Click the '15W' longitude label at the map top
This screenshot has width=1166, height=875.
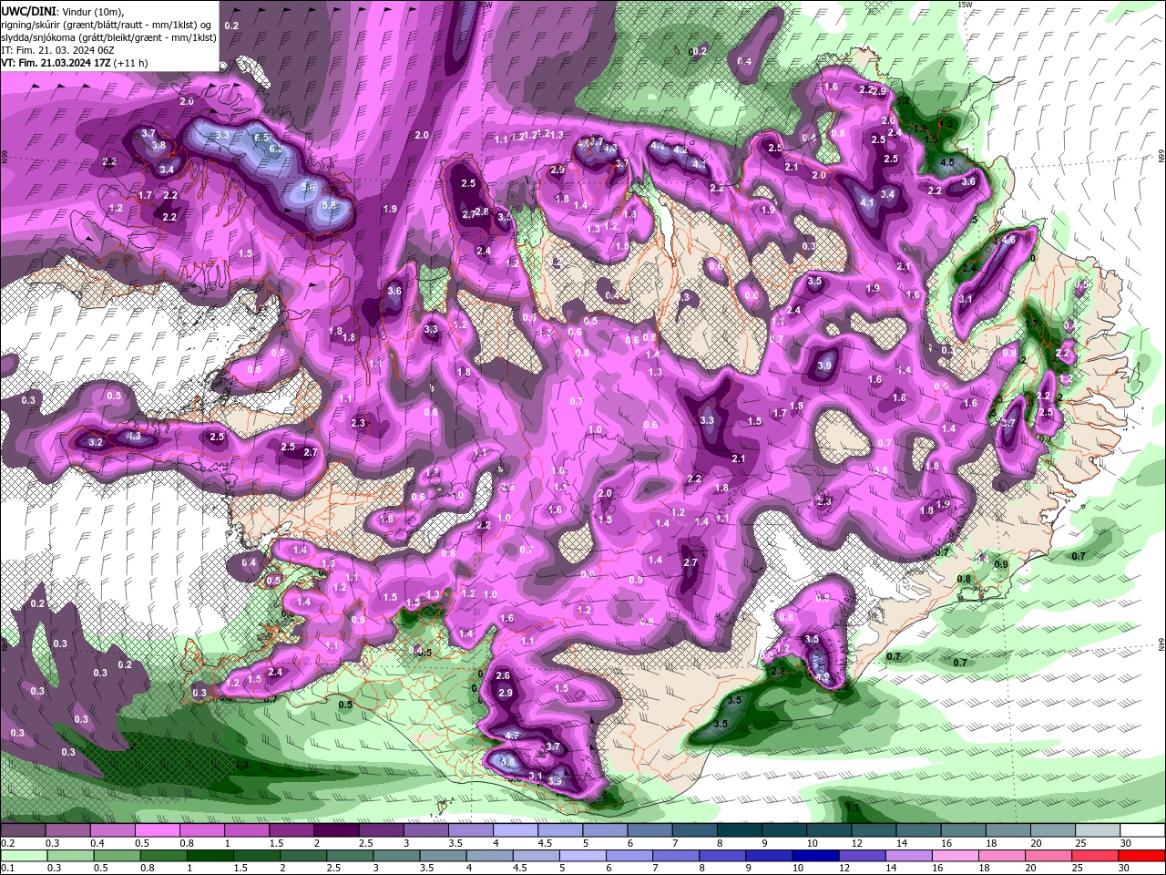click(966, 5)
